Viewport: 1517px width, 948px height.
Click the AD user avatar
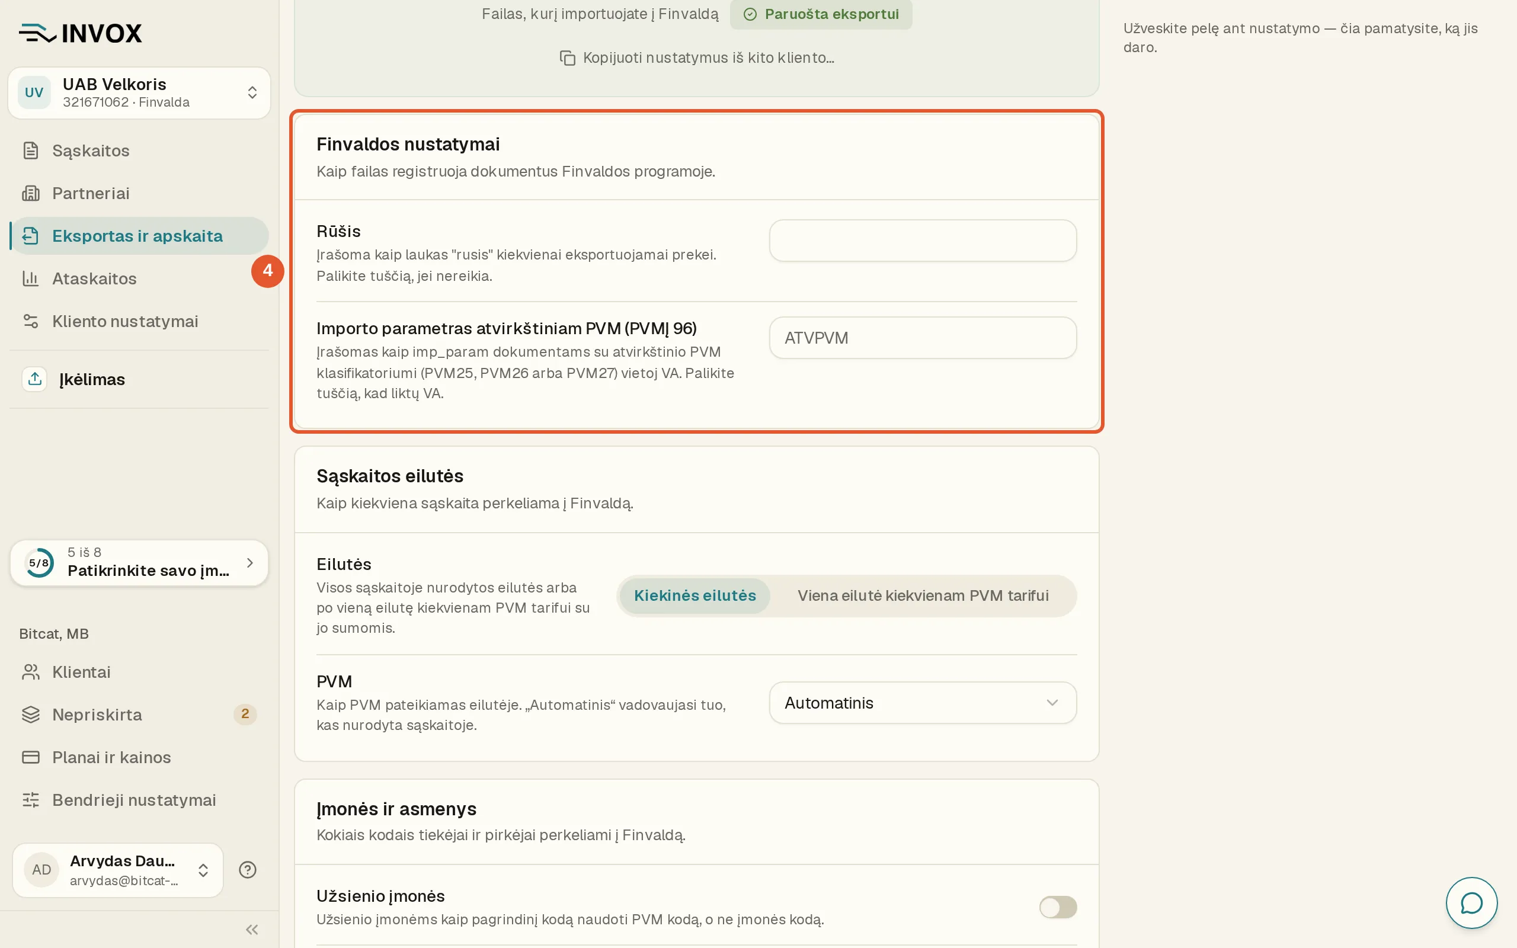tap(41, 870)
